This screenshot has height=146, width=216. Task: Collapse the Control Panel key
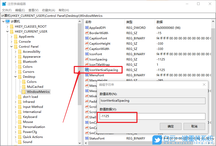pos(11,46)
